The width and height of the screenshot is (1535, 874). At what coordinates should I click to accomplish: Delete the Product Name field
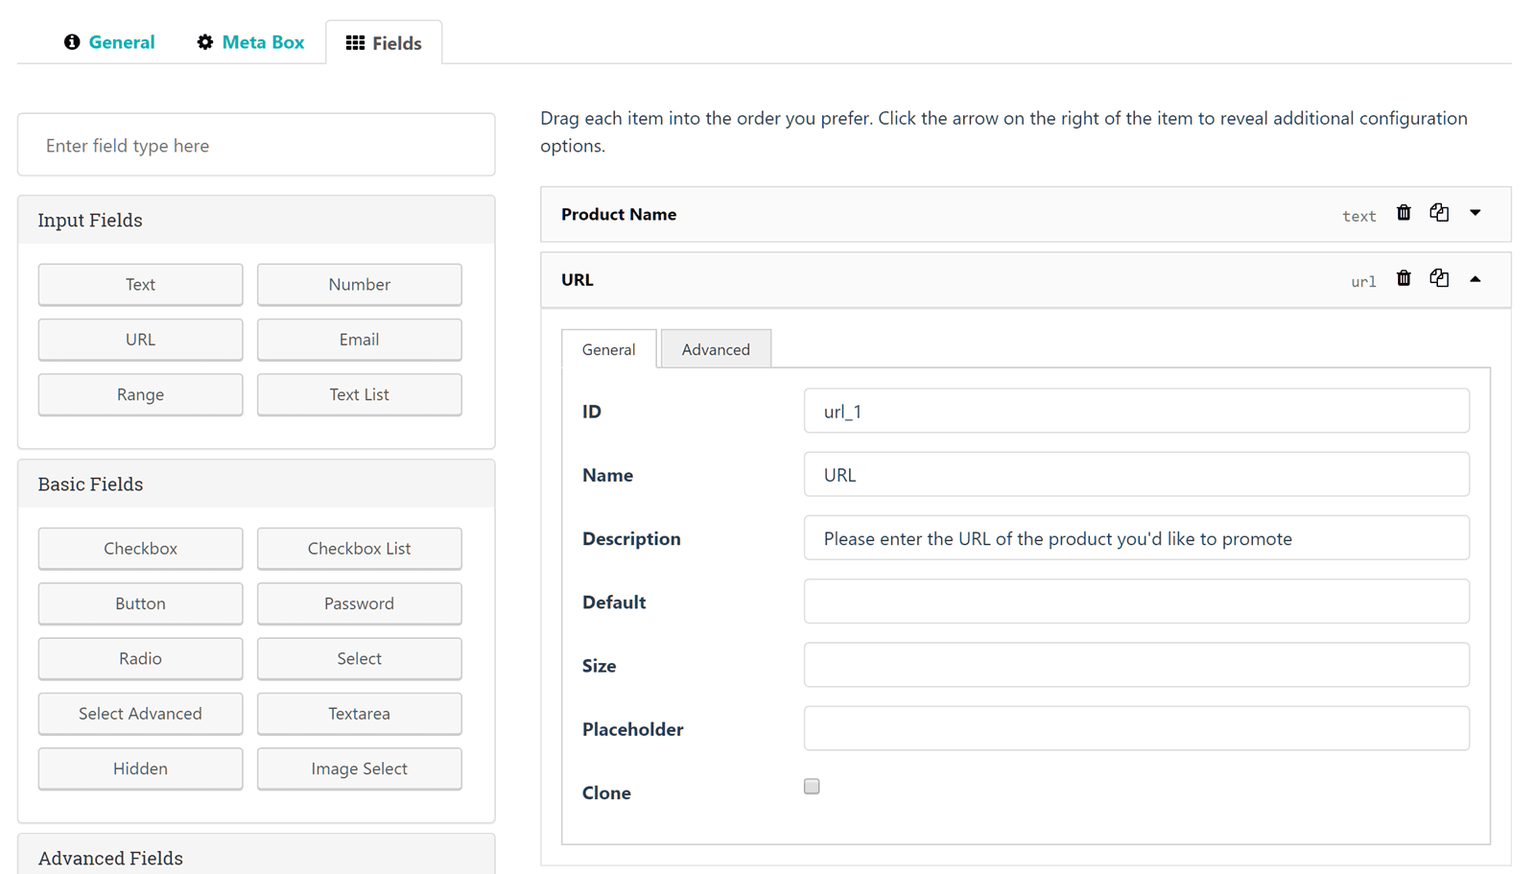click(x=1404, y=213)
